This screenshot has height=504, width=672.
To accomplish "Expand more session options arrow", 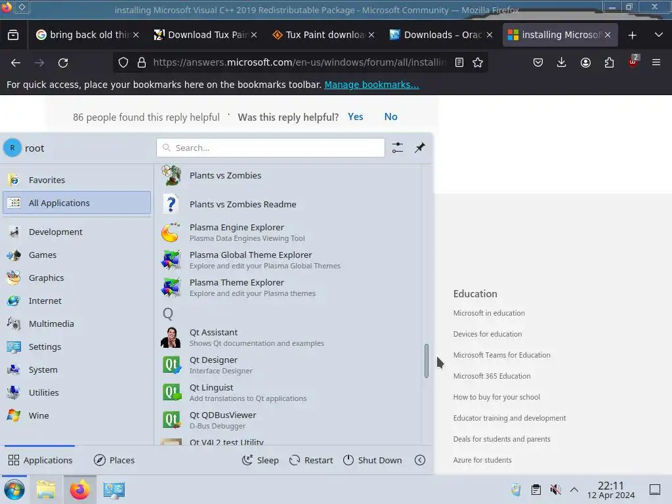I will coord(420,460).
